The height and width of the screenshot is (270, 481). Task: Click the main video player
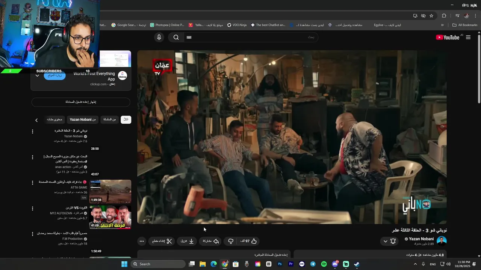coord(292,137)
